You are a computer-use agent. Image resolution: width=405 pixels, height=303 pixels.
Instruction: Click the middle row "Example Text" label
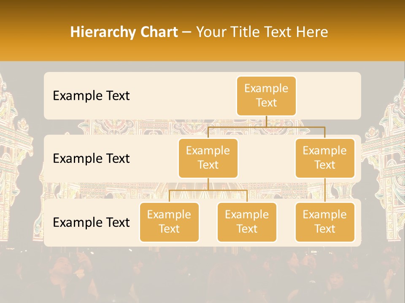coord(91,159)
